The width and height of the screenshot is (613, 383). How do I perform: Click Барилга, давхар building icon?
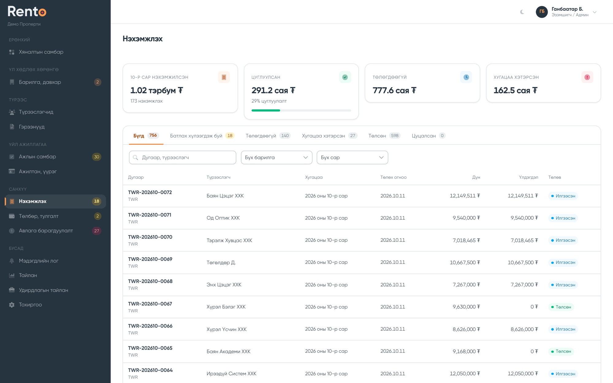[12, 82]
